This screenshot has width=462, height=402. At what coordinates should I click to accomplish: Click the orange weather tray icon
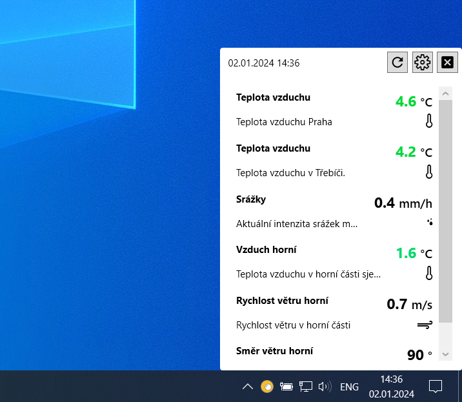(x=267, y=387)
